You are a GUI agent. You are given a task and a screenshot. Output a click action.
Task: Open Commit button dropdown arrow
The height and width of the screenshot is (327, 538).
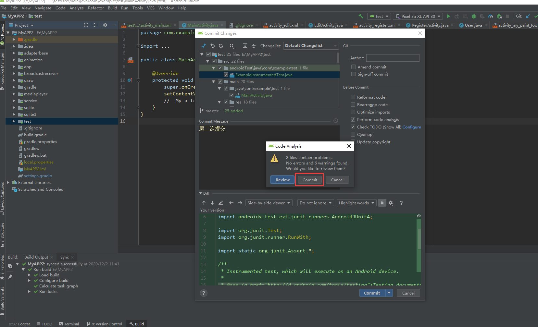(389, 293)
